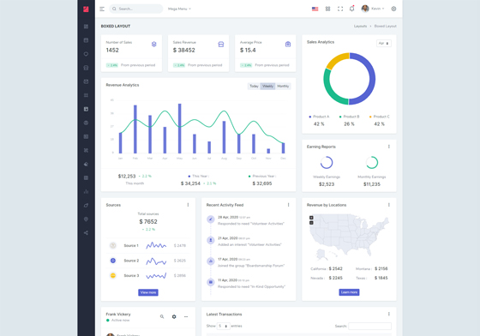Screen dimensions: 480x336
Task: Open the Apr month dropdown in Sales Analytics
Action: coord(384,44)
